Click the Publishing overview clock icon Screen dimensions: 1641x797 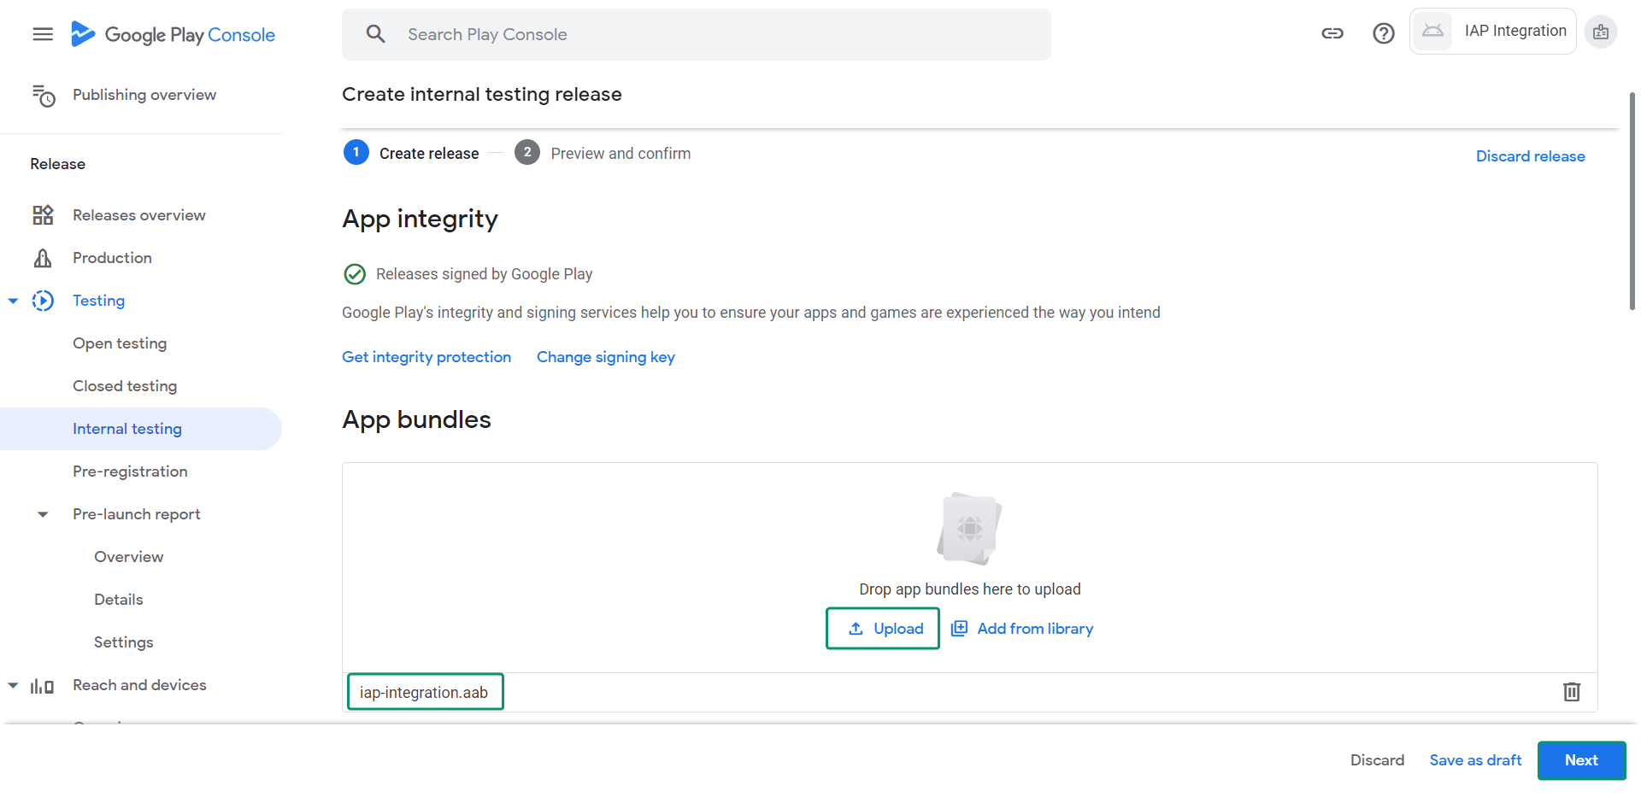(x=43, y=96)
